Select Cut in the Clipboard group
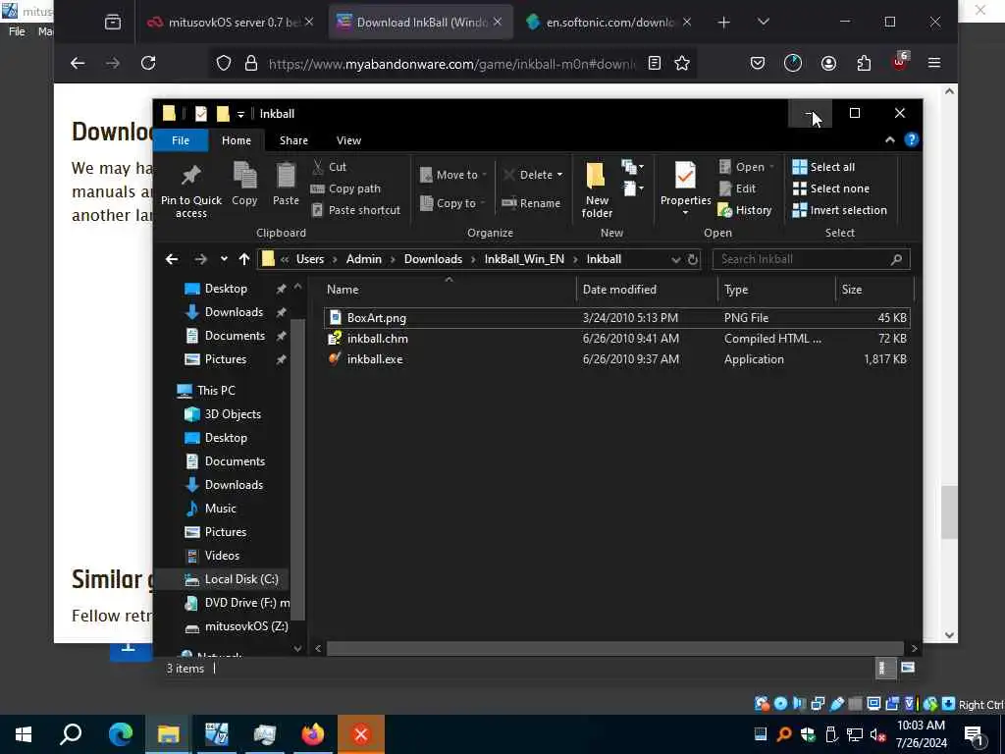Viewport: 1005px width, 754px height. tap(330, 167)
